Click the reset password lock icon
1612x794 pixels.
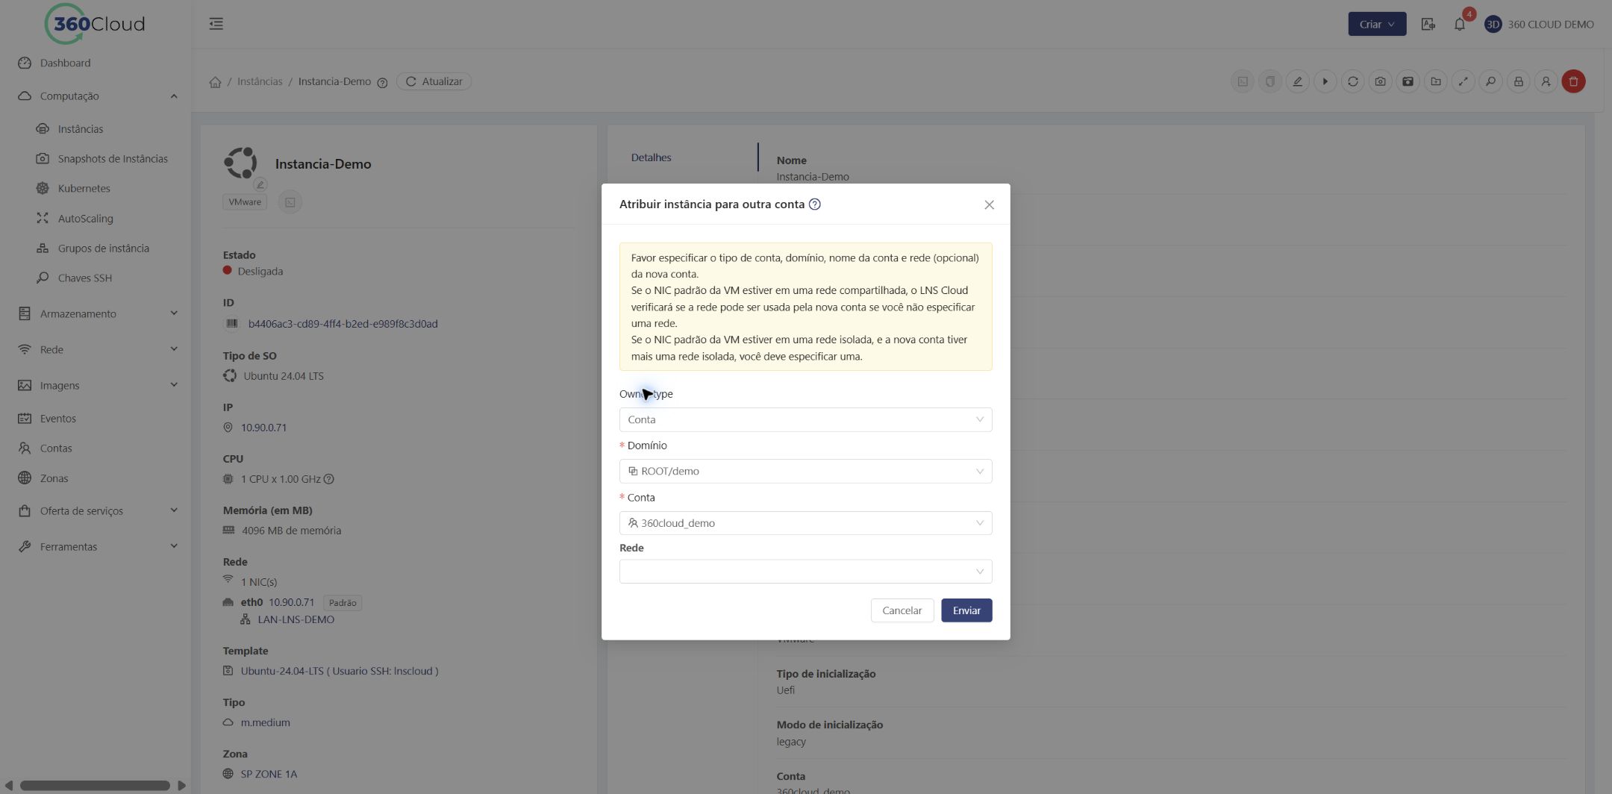click(x=1518, y=81)
